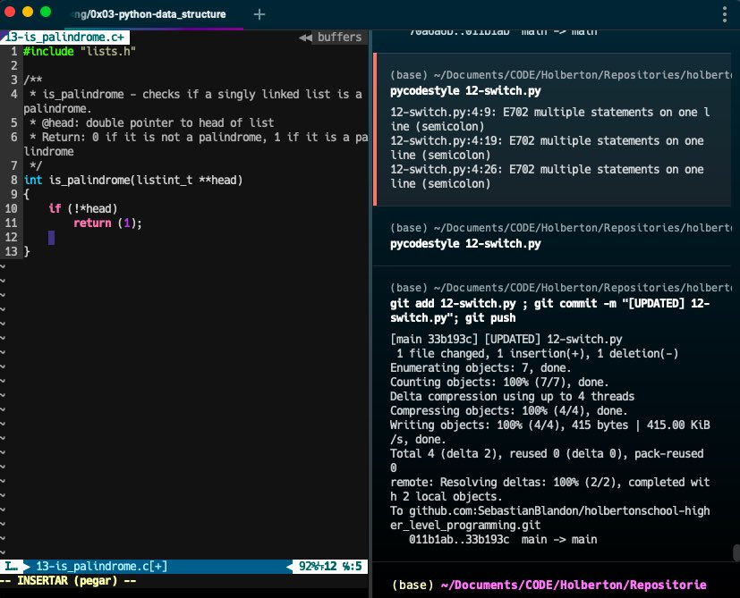Click the mode icon at the far left of the vim statusline
This screenshot has width=740, height=598.
(10, 566)
